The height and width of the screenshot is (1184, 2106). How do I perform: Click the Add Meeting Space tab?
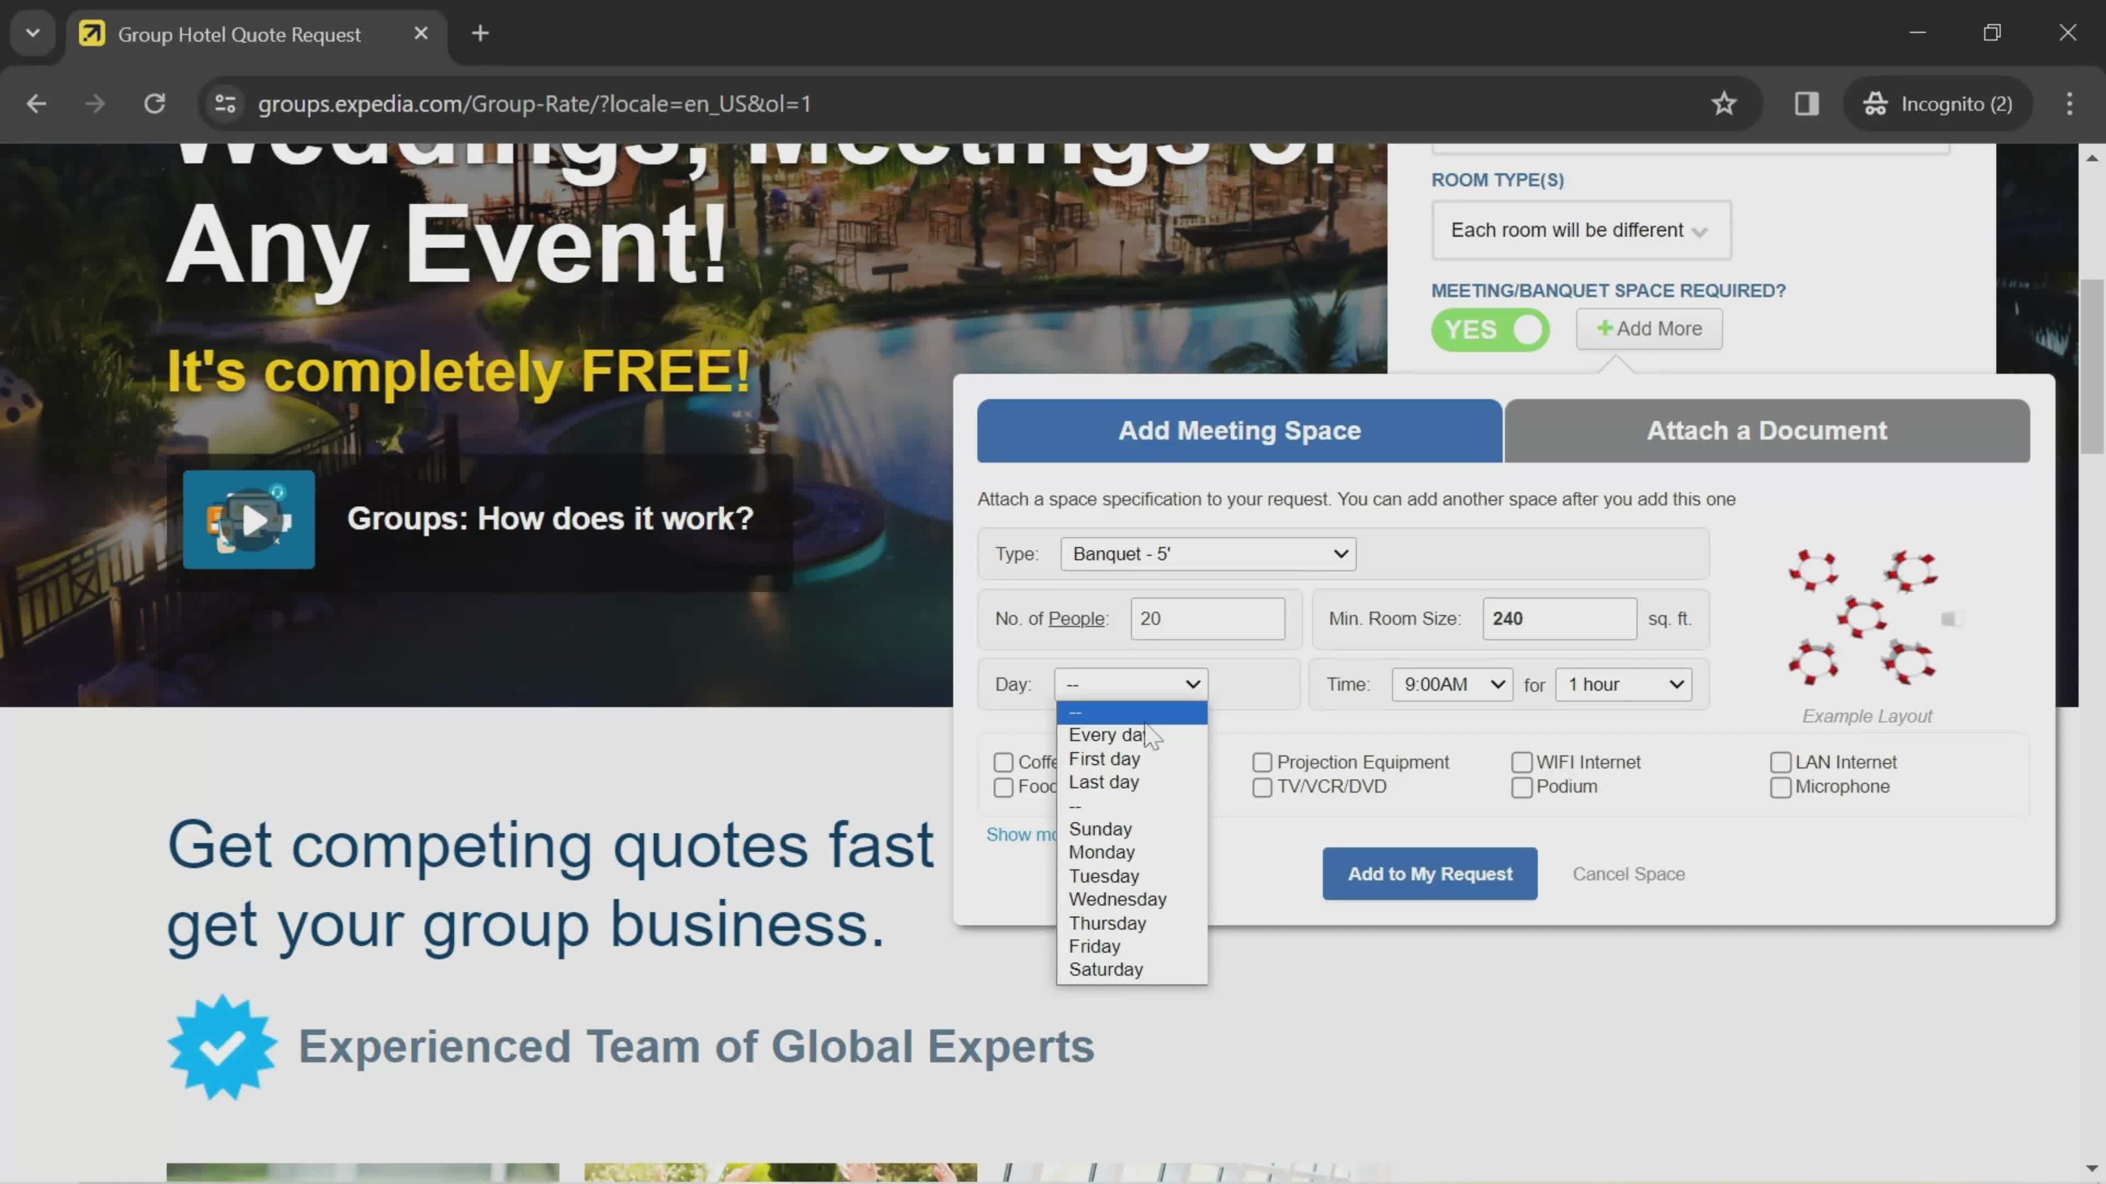click(1239, 429)
